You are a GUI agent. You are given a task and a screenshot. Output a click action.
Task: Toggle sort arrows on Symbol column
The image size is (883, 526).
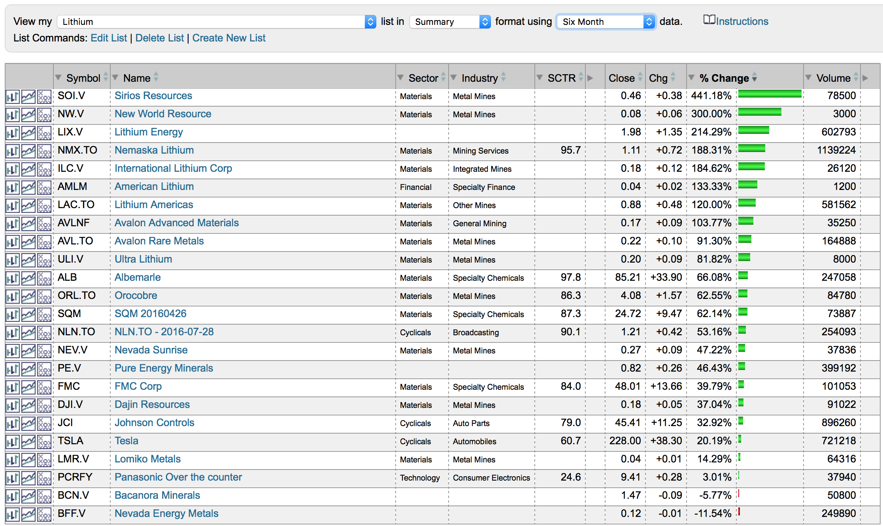point(106,77)
